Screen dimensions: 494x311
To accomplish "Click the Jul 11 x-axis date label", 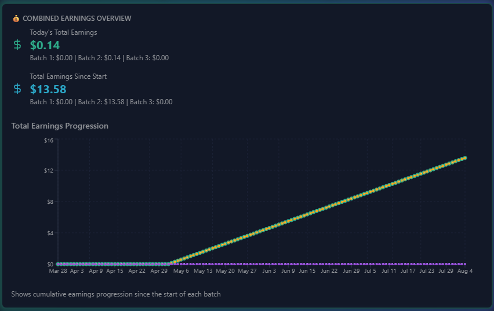I will point(389,270).
